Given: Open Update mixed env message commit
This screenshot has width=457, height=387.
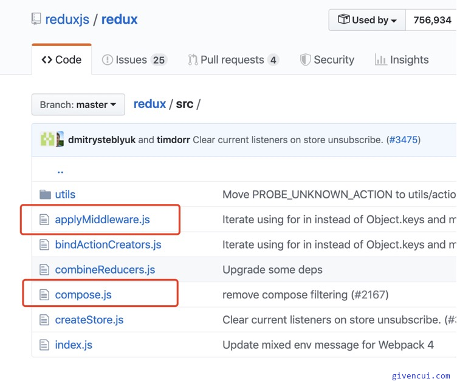Looking at the screenshot, I should click(x=328, y=345).
